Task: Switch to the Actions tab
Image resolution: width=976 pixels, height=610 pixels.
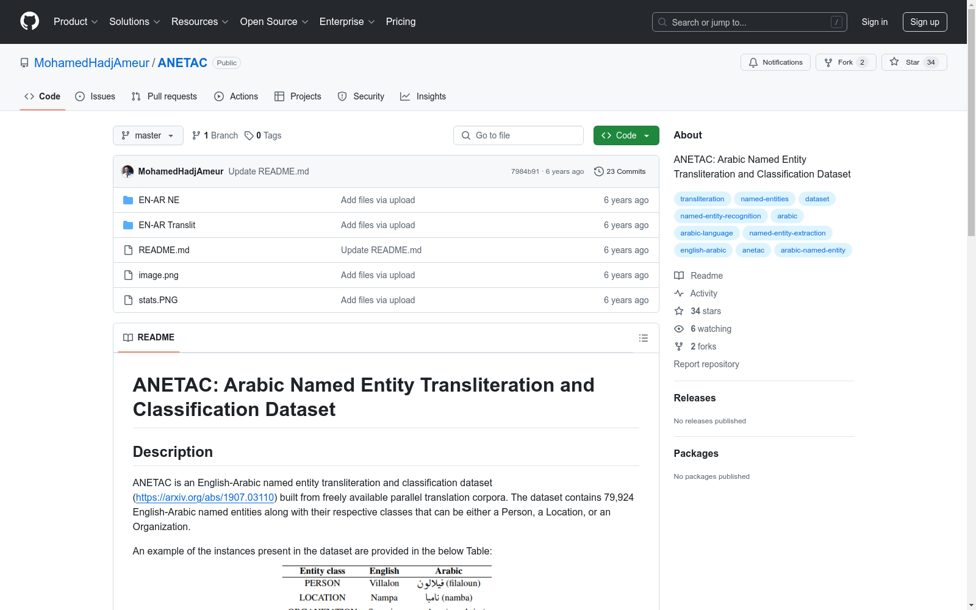Action: tap(236, 96)
